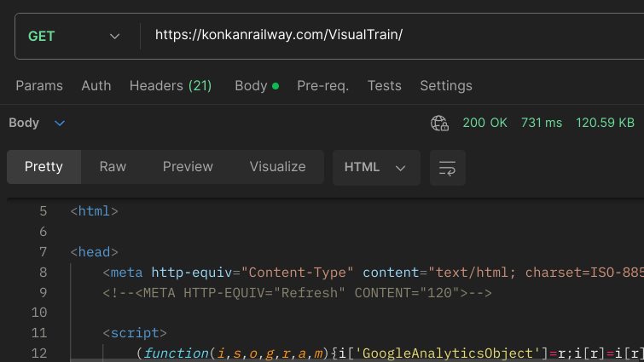
Task: Click the network globe lock icon
Action: click(x=439, y=123)
